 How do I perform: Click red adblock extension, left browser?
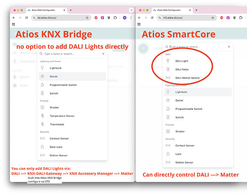(x=96, y=18)
